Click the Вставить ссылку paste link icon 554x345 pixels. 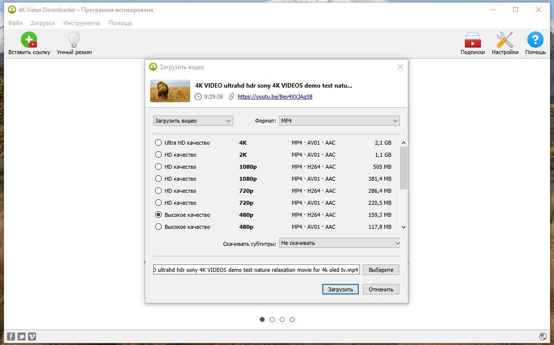pyautogui.click(x=29, y=40)
